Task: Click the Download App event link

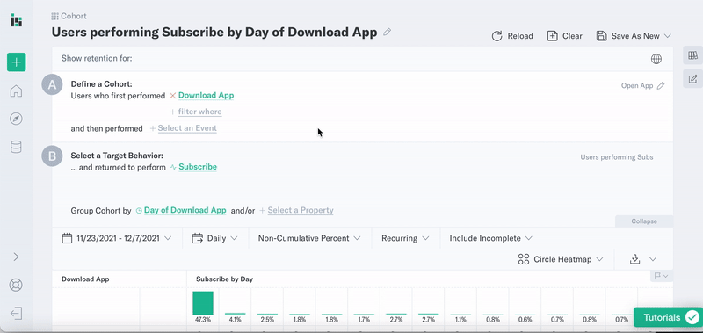Action: tap(206, 96)
